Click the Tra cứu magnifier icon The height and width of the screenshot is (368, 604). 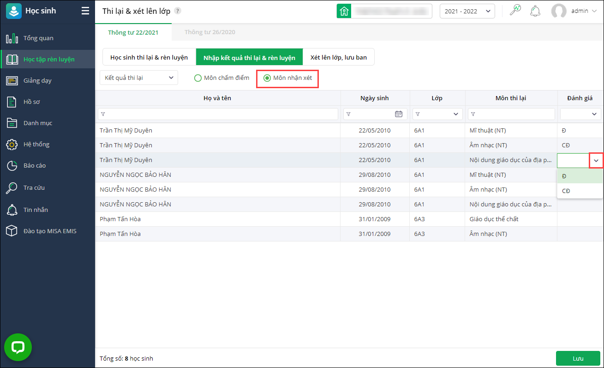pos(12,188)
